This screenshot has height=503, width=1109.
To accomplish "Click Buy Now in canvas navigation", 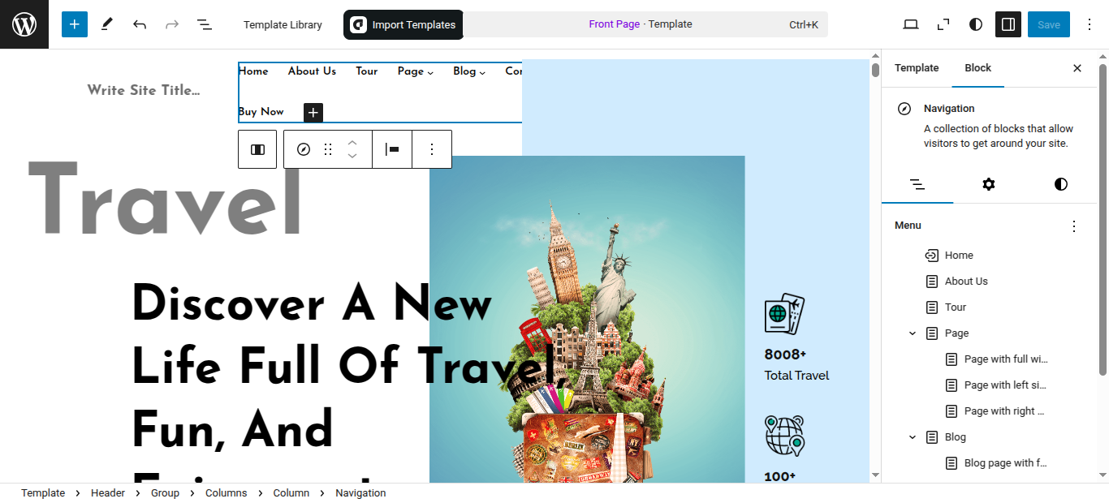I will coord(261,112).
